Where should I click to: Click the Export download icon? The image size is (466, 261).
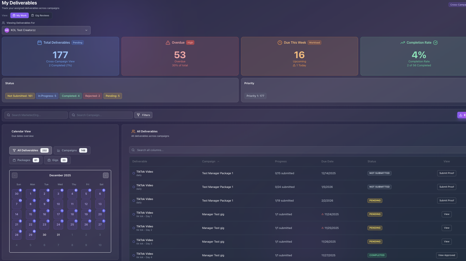tap(461, 115)
